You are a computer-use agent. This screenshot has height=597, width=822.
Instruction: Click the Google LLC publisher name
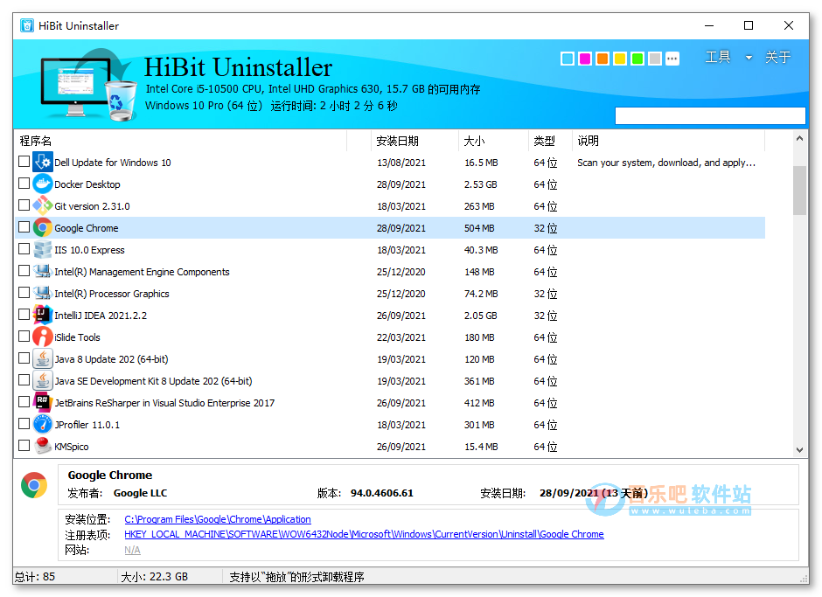click(140, 493)
